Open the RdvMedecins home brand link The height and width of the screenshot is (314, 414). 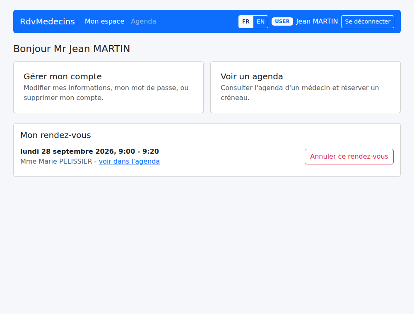point(47,21)
